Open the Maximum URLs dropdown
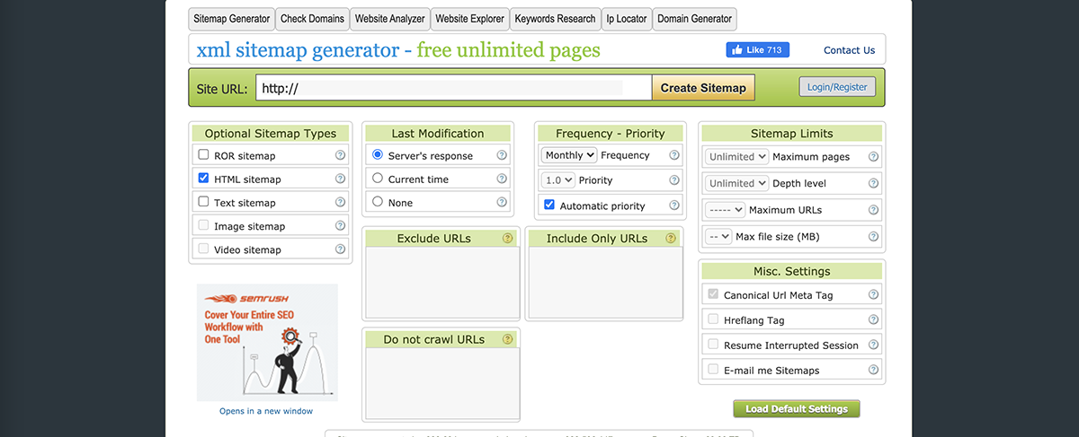 tap(726, 210)
